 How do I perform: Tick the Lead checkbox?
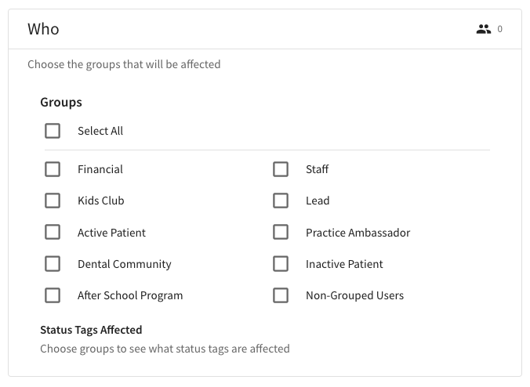point(281,201)
